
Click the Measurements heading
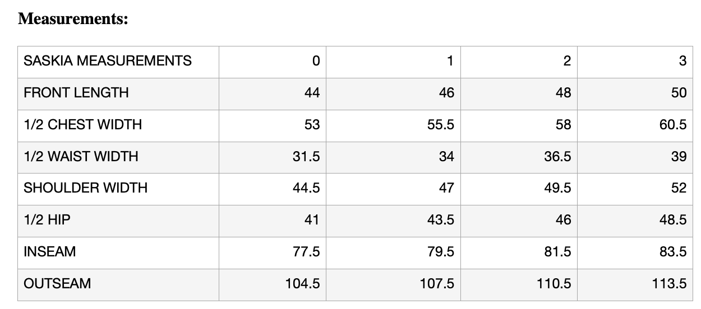(73, 19)
